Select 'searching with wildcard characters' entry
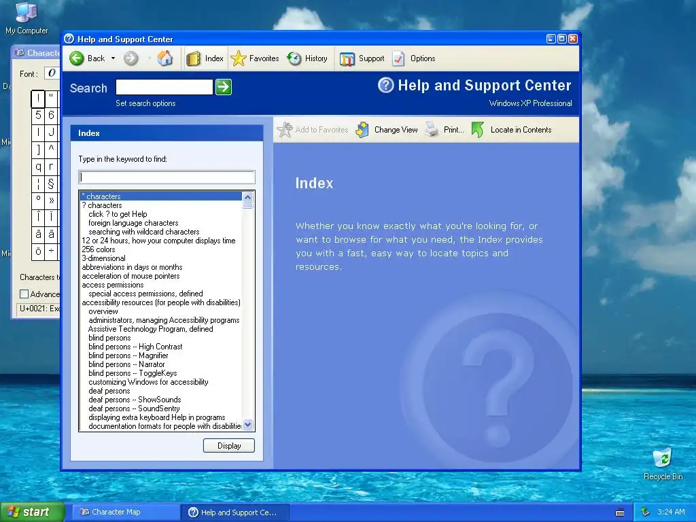696x522 pixels. [x=160, y=232]
